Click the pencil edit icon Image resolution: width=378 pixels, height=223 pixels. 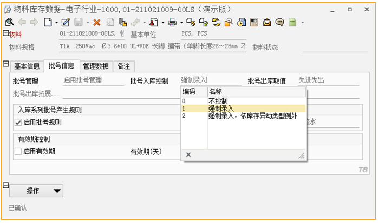[66, 22]
